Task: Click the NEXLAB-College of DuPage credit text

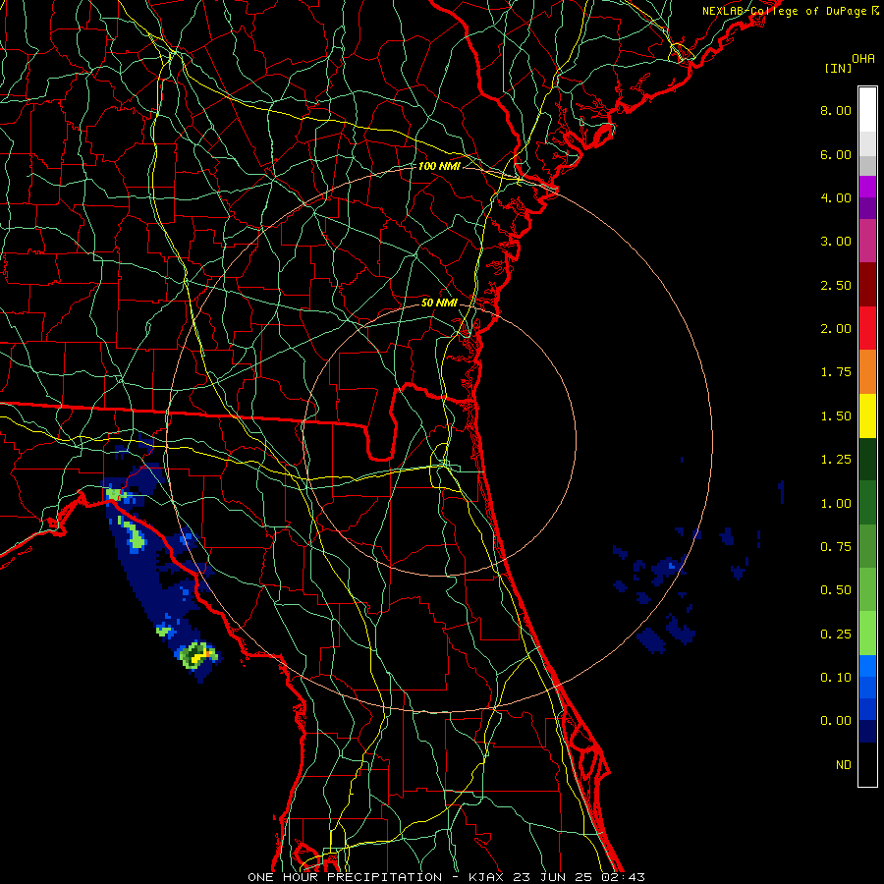Action: point(791,11)
